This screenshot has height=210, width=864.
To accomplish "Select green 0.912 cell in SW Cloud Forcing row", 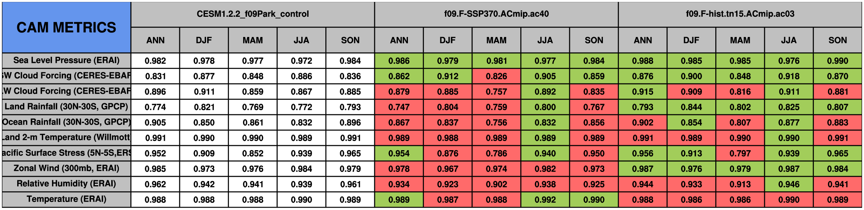I will pyautogui.click(x=448, y=76).
